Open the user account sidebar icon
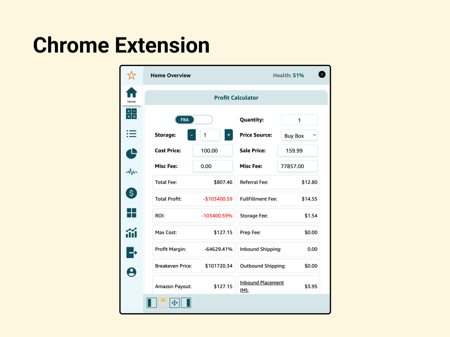450x337 pixels. click(131, 272)
